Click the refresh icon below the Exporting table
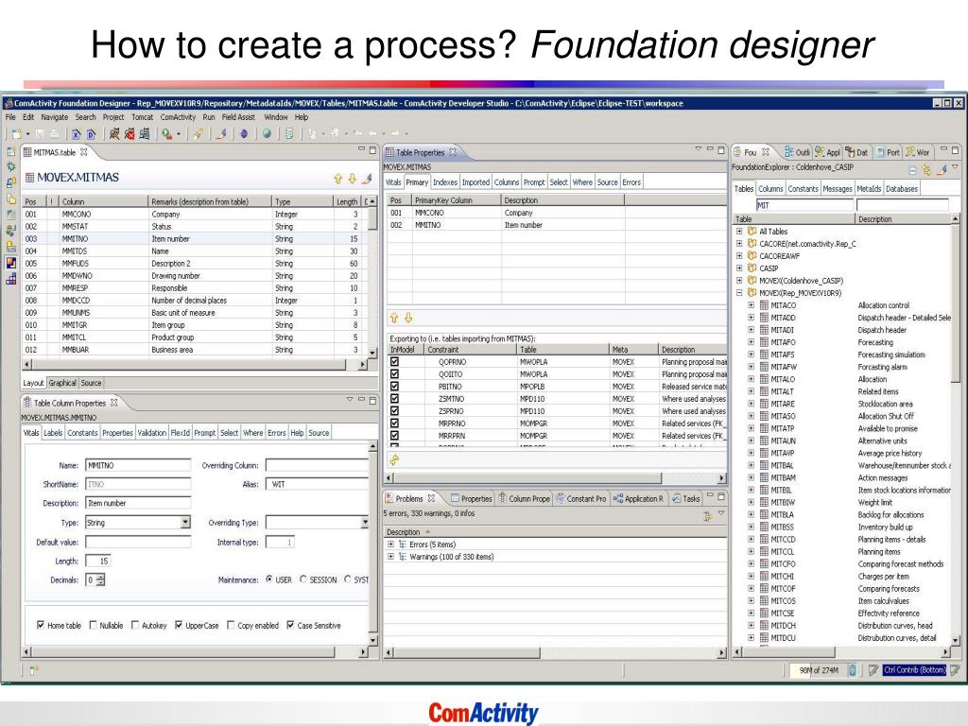 pyautogui.click(x=394, y=460)
